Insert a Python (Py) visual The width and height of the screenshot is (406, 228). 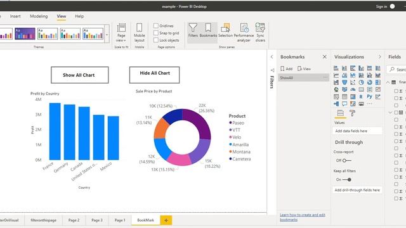pyautogui.click(x=369, y=96)
